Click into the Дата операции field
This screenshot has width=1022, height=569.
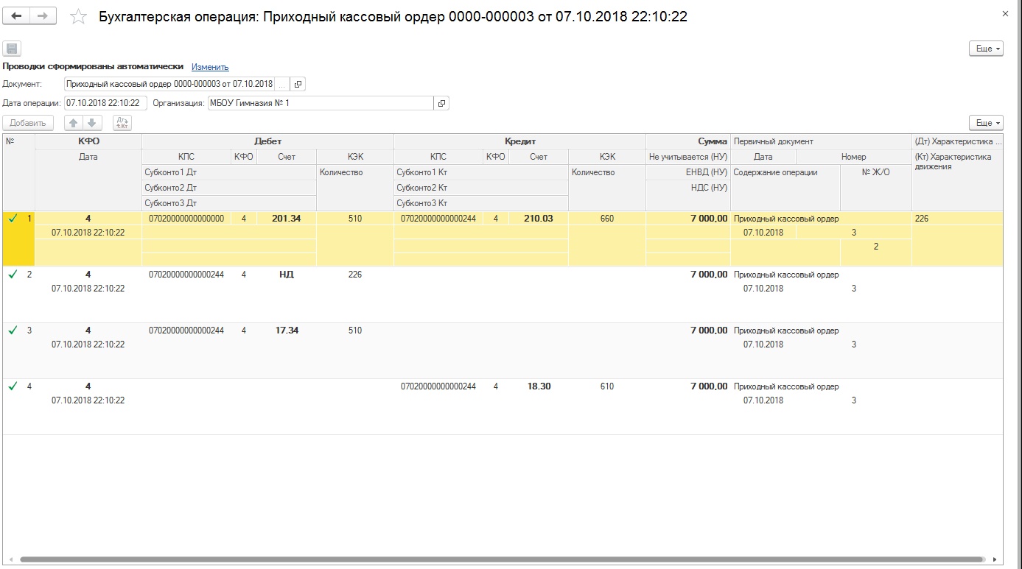click(105, 103)
